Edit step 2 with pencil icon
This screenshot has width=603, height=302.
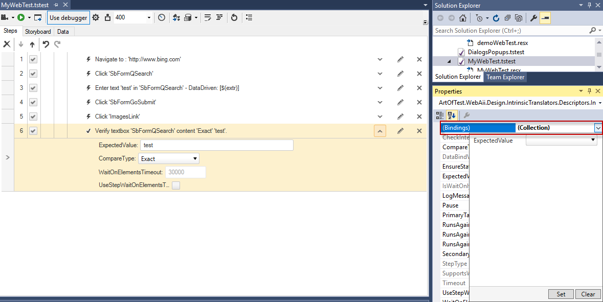tap(400, 74)
